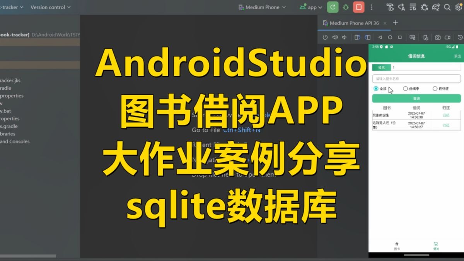Open the Medium Phone device dropdown
This screenshot has width=464, height=261.
pos(262,7)
